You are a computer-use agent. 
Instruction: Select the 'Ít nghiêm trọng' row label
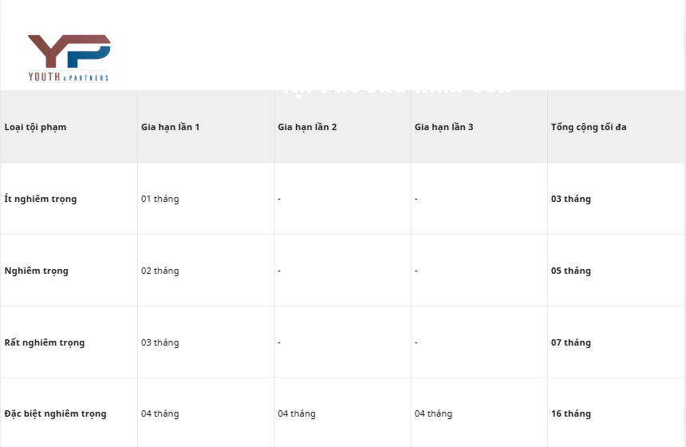[x=41, y=199]
